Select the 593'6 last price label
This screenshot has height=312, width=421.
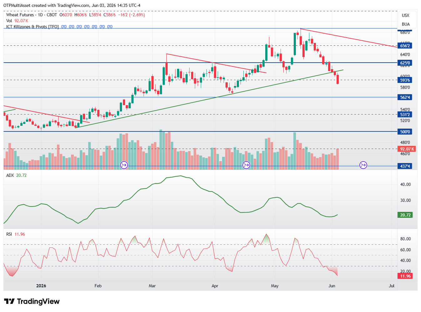pos(405,80)
